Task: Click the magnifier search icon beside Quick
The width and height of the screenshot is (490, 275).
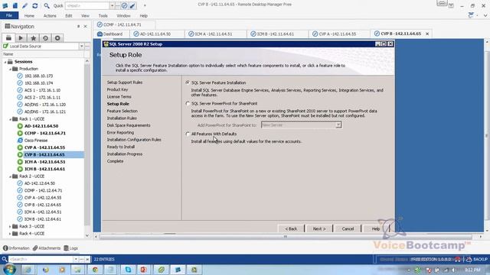Action: 47,5
